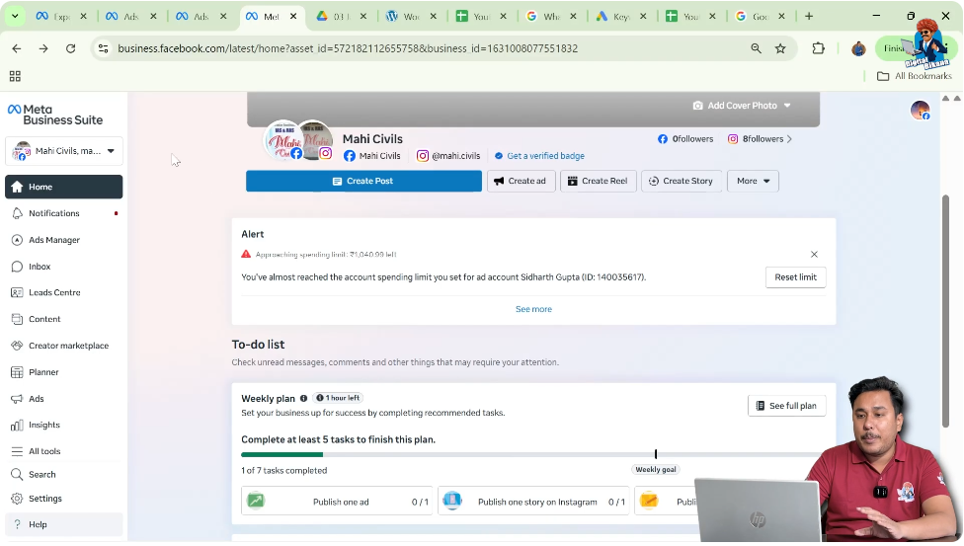The height and width of the screenshot is (546, 964).
Task: Switch to the Google Drive tab
Action: pos(341,17)
